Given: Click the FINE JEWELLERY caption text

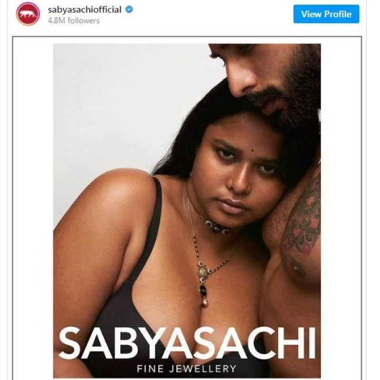Looking at the screenshot, I should coord(187,368).
